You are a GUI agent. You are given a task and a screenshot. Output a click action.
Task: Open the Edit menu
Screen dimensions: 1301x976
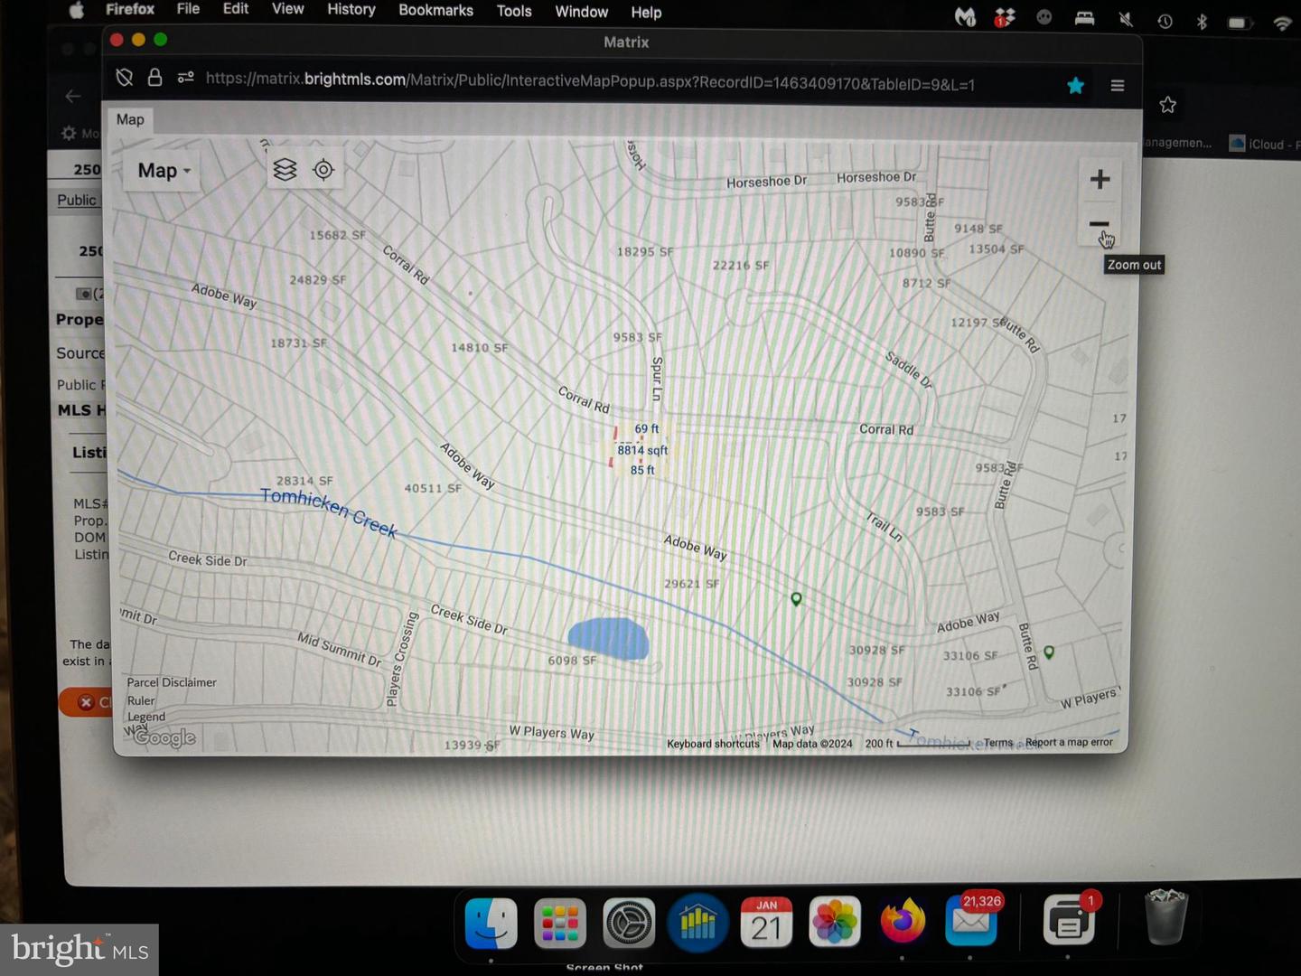[236, 9]
